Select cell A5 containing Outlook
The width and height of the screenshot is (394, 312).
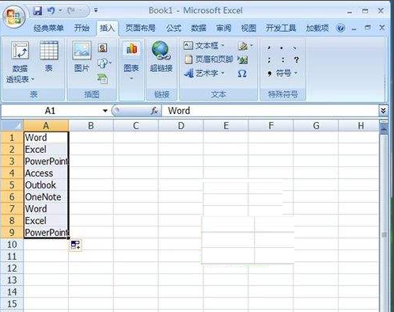[46, 185]
